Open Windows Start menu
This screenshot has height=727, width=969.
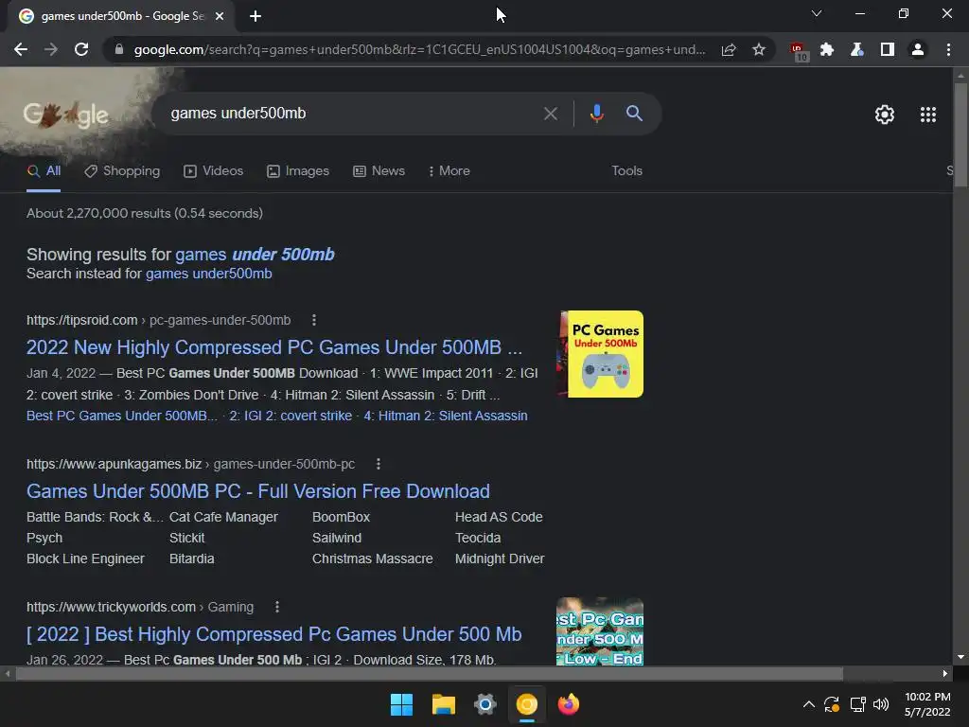coord(401,704)
